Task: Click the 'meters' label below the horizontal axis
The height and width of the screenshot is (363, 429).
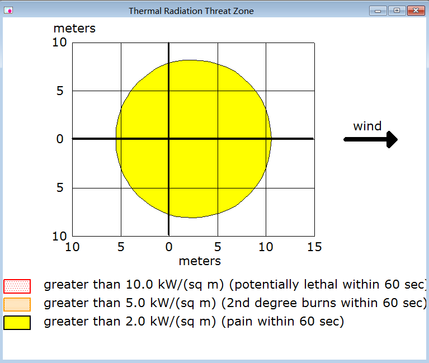Action: 200,261
